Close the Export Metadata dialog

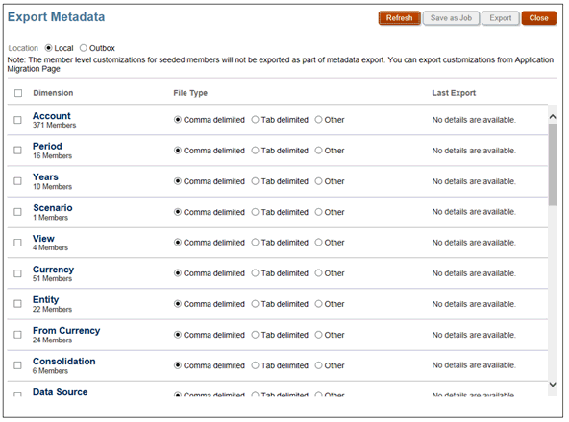(538, 18)
